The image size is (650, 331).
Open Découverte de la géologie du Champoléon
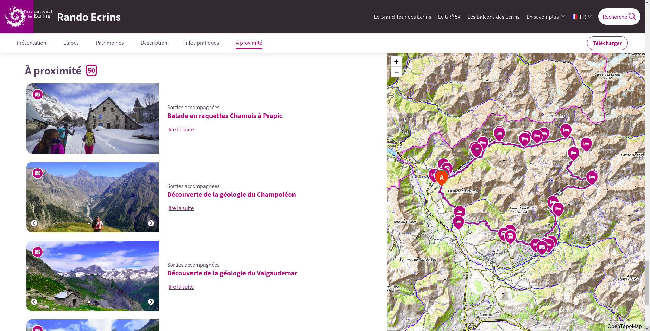pyautogui.click(x=232, y=194)
